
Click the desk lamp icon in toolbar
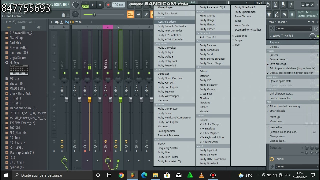[277, 14]
